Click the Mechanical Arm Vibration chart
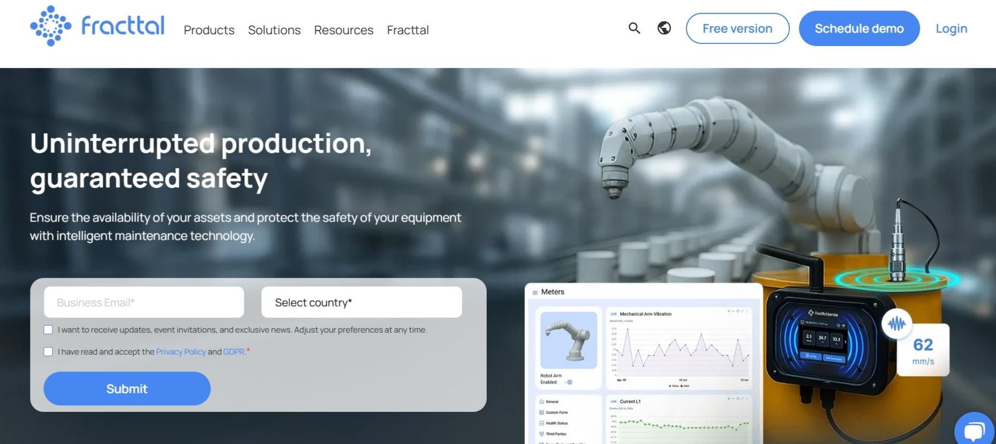 coord(679,349)
